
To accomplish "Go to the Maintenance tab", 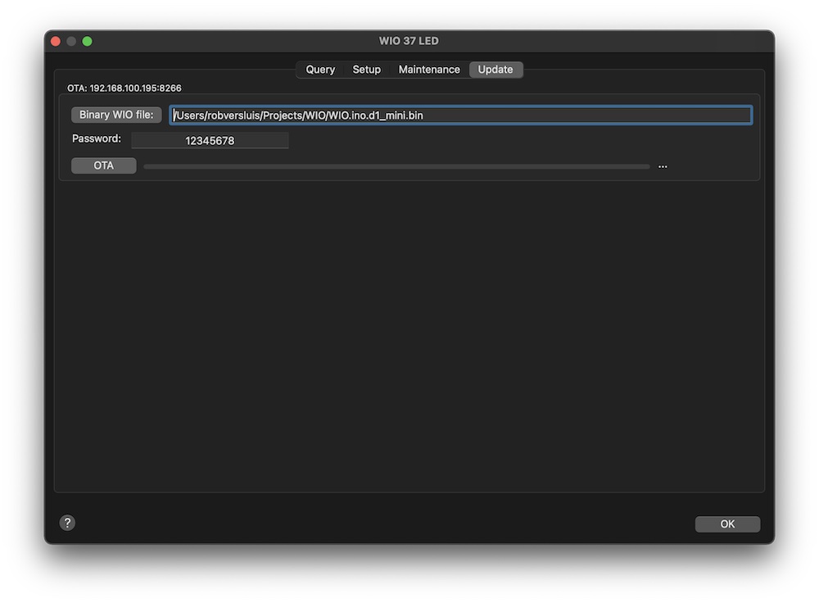I will click(x=429, y=70).
